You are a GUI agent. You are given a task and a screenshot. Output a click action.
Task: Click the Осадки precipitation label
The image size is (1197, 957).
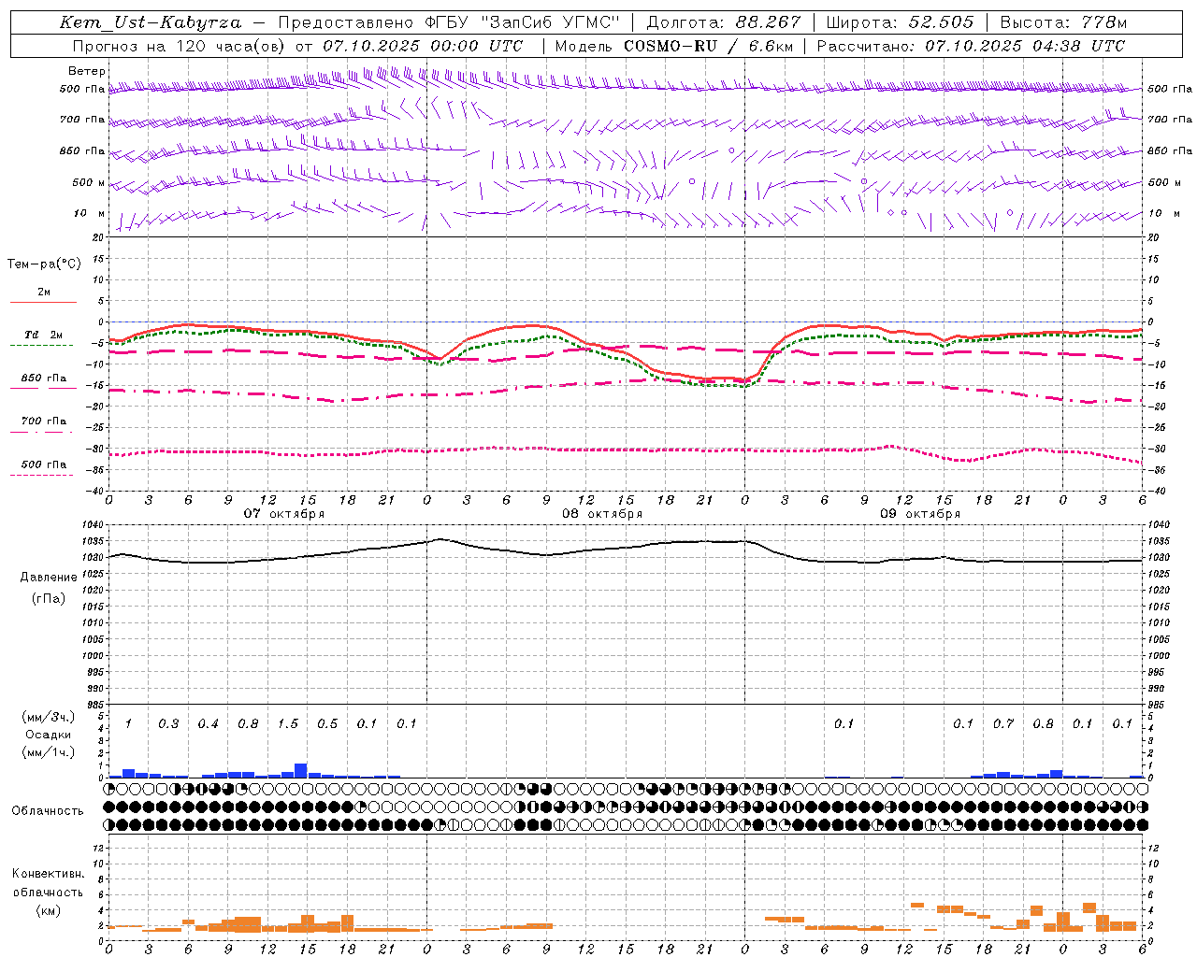point(48,735)
